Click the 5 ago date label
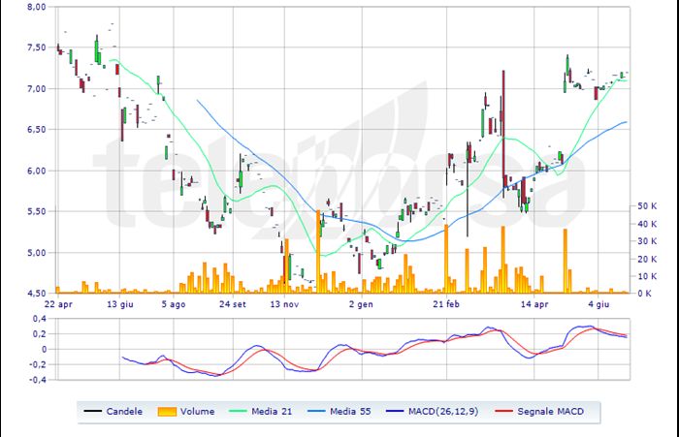This screenshot has width=679, height=437. 174,304
